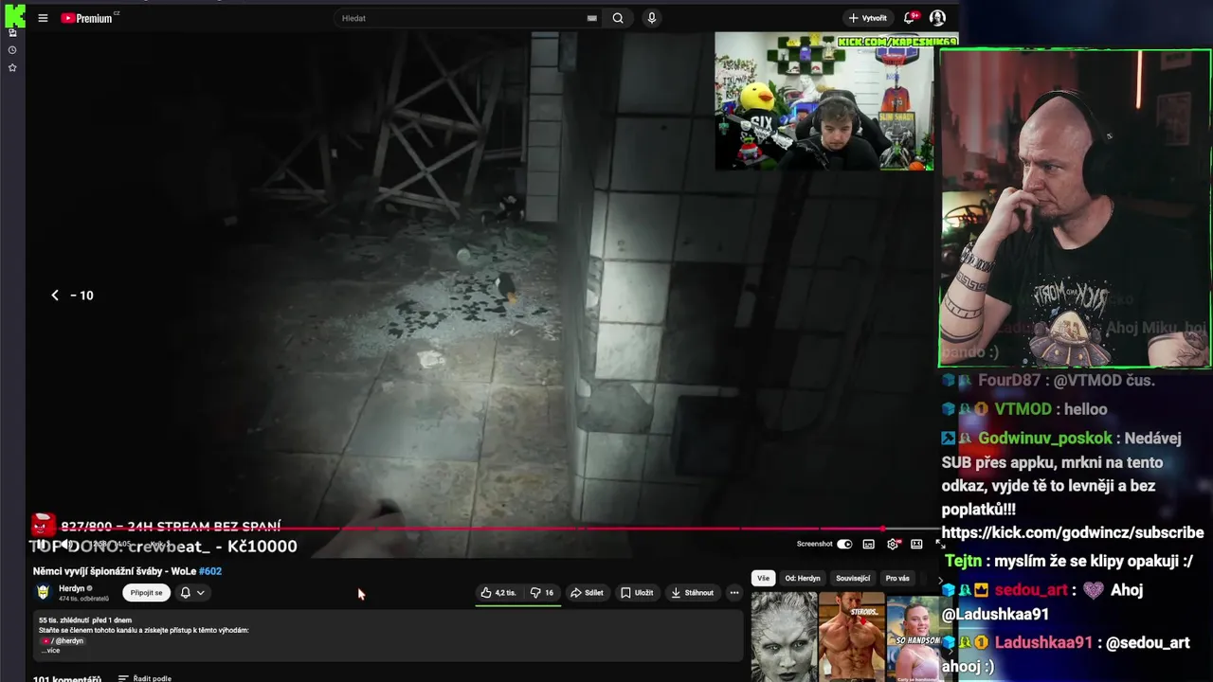Open video player settings gear

click(x=892, y=544)
